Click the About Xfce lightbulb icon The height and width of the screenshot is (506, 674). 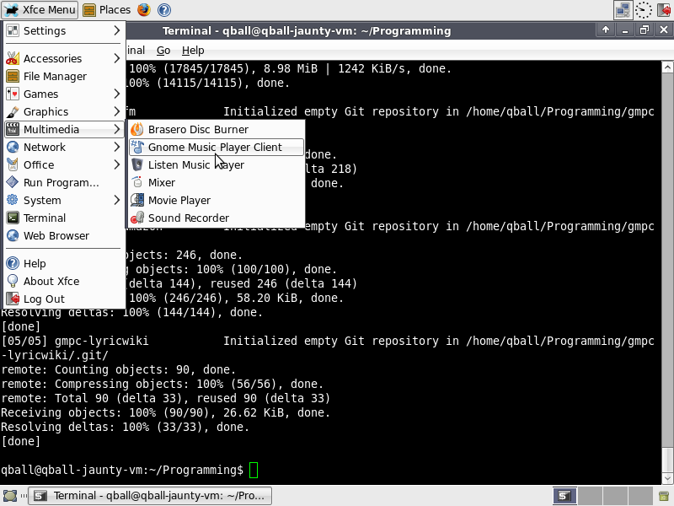[13, 281]
